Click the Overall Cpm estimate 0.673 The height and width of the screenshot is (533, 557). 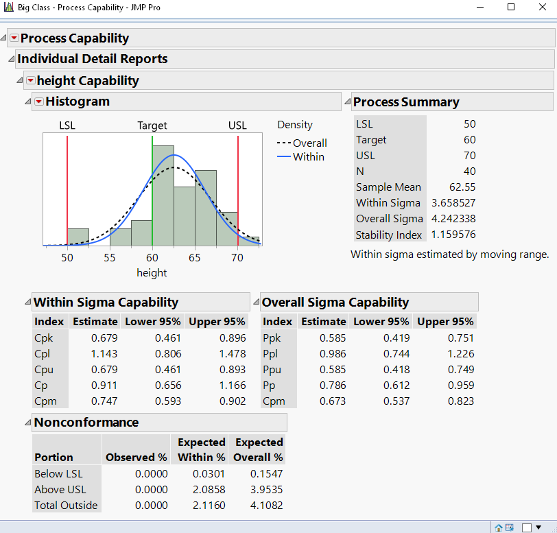point(333,401)
